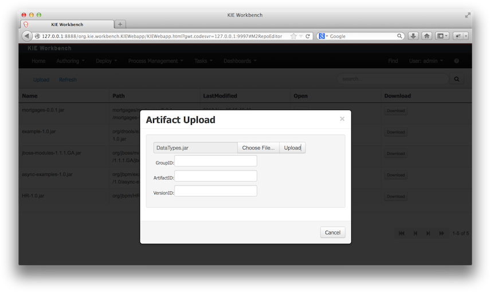Viewport: 490px width, 292px height.
Task: Click the Choose File... button
Action: [258, 148]
